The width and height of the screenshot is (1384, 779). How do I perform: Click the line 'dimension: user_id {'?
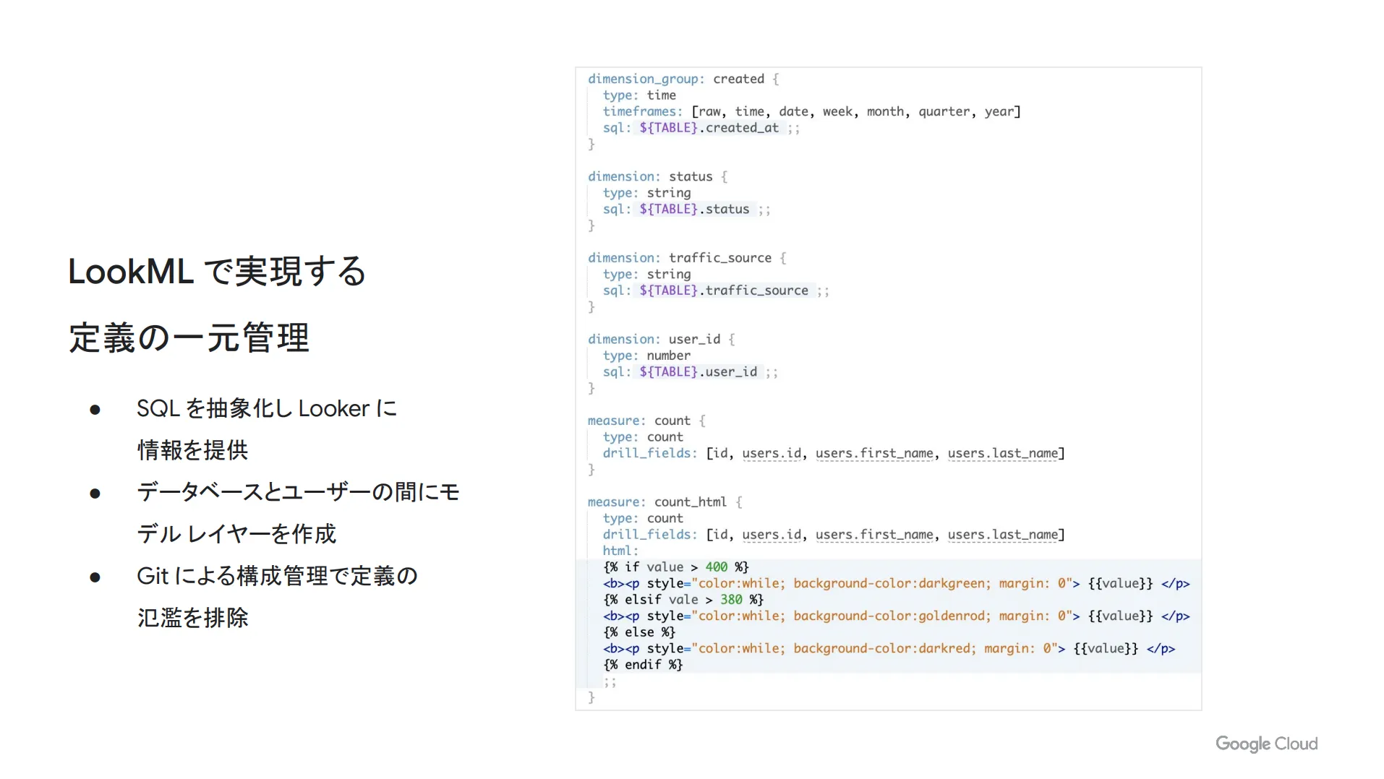tap(661, 339)
